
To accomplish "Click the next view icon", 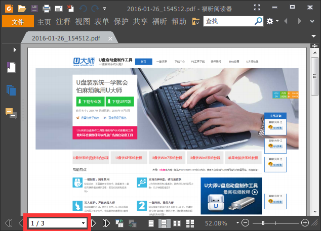I will coord(133,223).
